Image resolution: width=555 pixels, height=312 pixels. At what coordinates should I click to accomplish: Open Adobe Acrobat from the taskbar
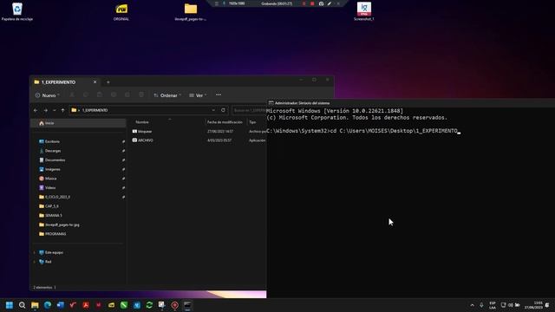click(86, 305)
